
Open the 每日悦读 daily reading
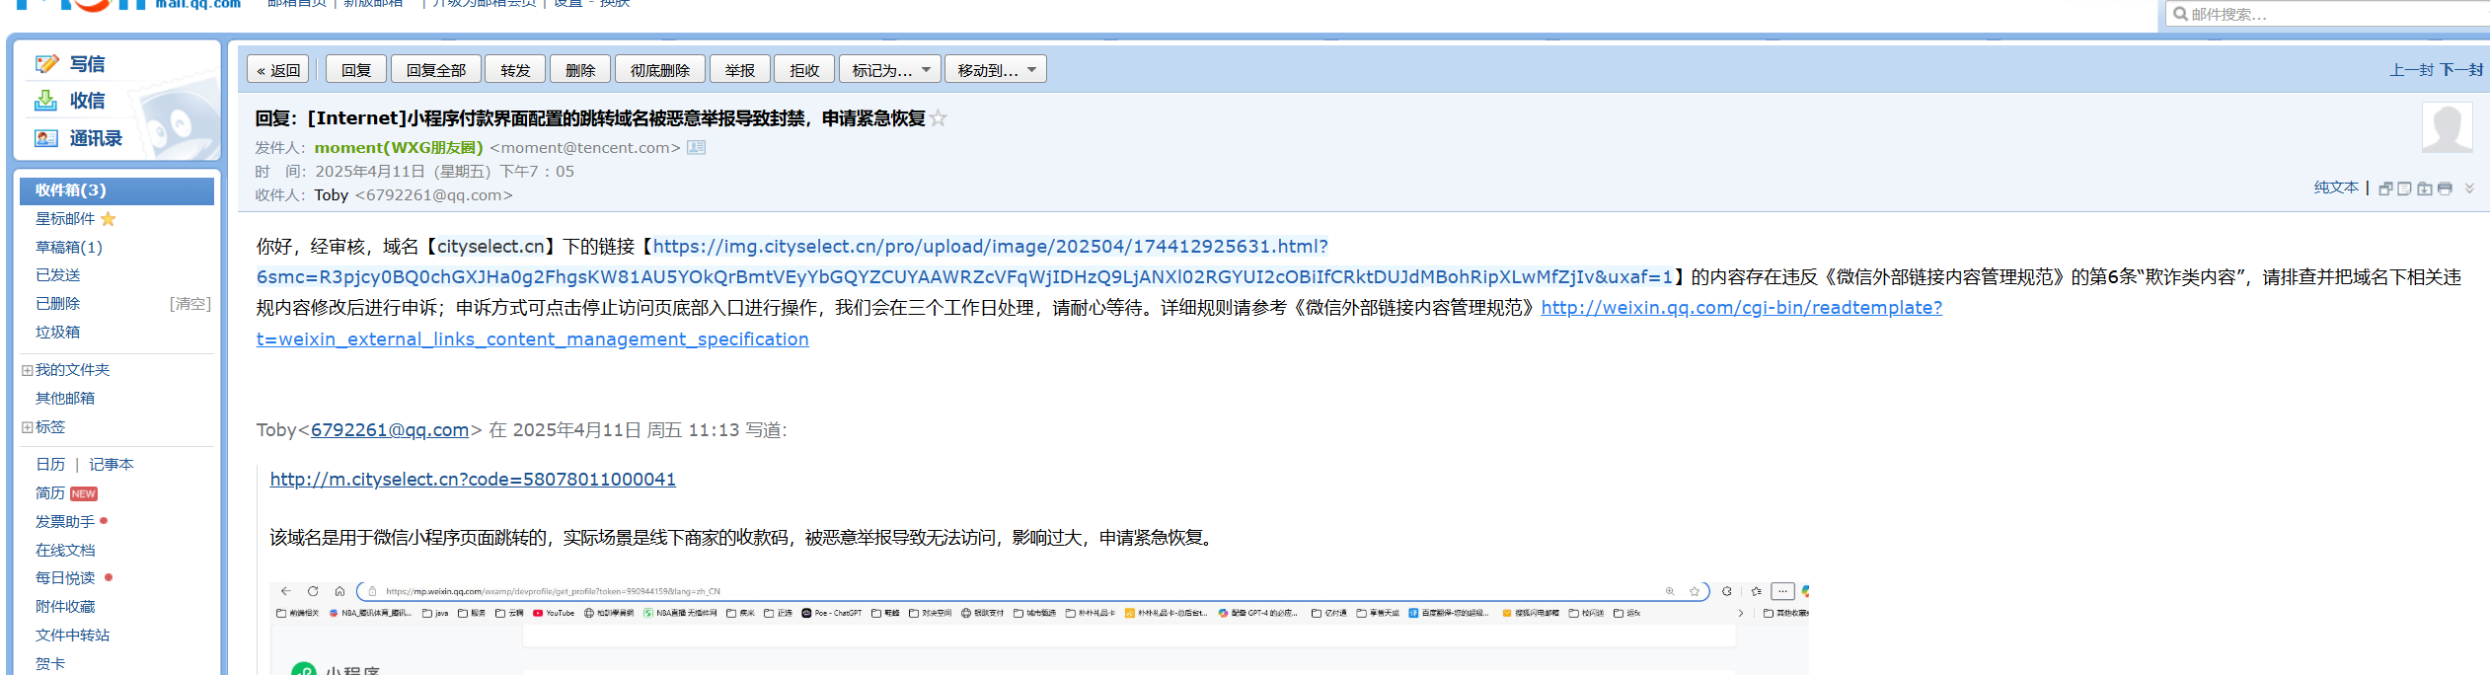(x=65, y=578)
